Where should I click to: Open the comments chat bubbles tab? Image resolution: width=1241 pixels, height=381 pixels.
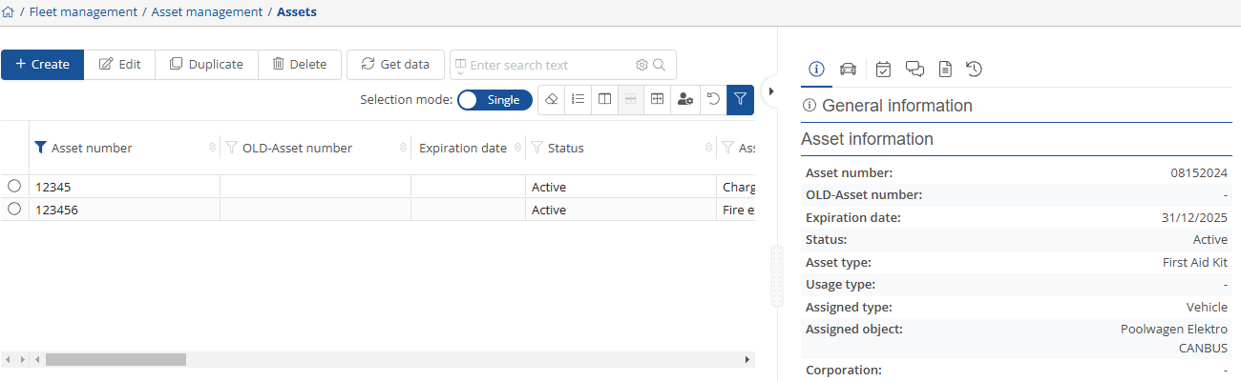(x=915, y=69)
